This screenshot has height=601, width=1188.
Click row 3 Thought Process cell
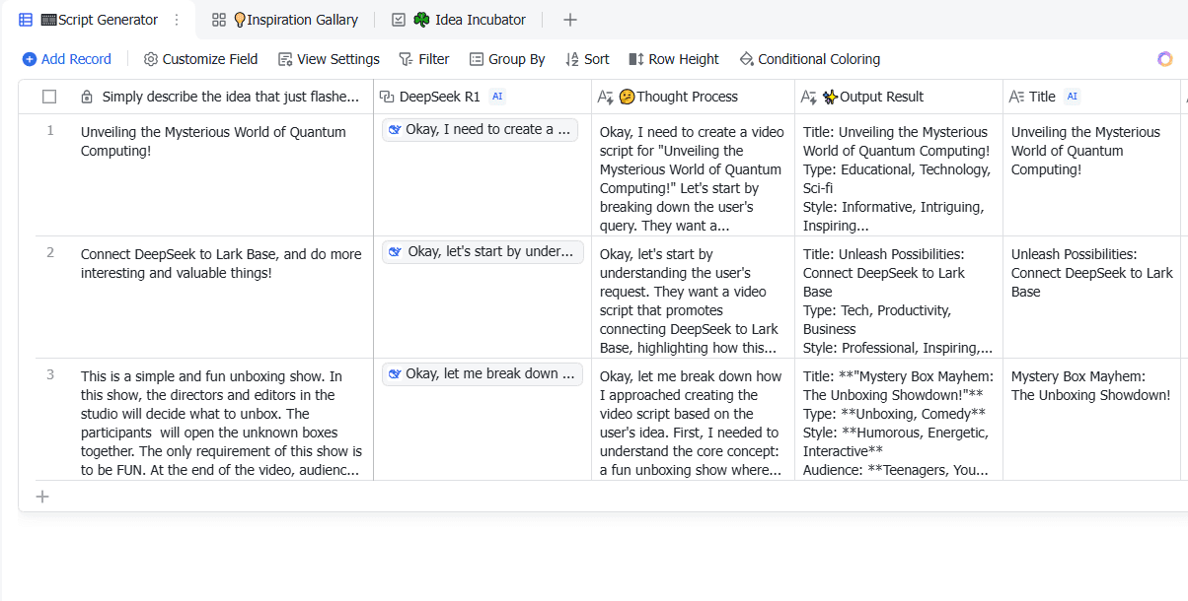tap(694, 419)
